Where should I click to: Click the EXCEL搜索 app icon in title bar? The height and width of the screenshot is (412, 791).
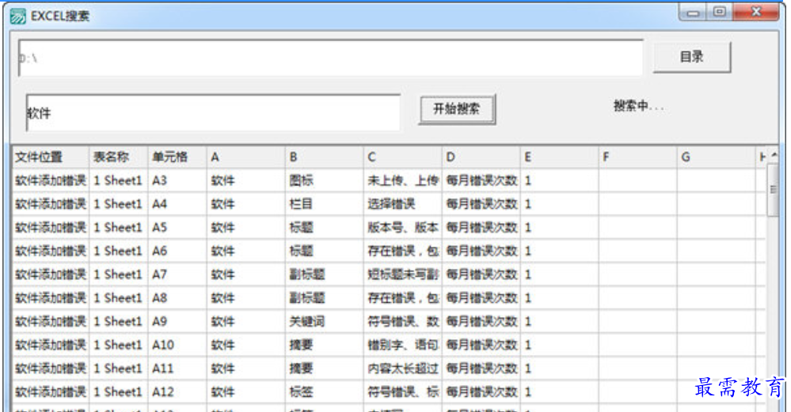tap(17, 16)
